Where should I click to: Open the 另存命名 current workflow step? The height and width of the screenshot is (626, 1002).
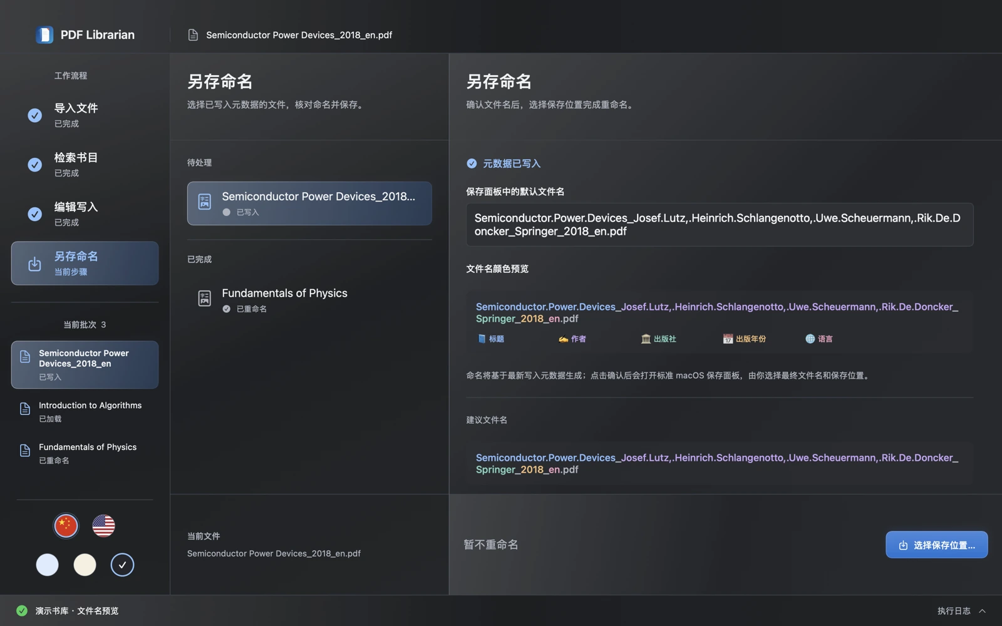click(85, 264)
